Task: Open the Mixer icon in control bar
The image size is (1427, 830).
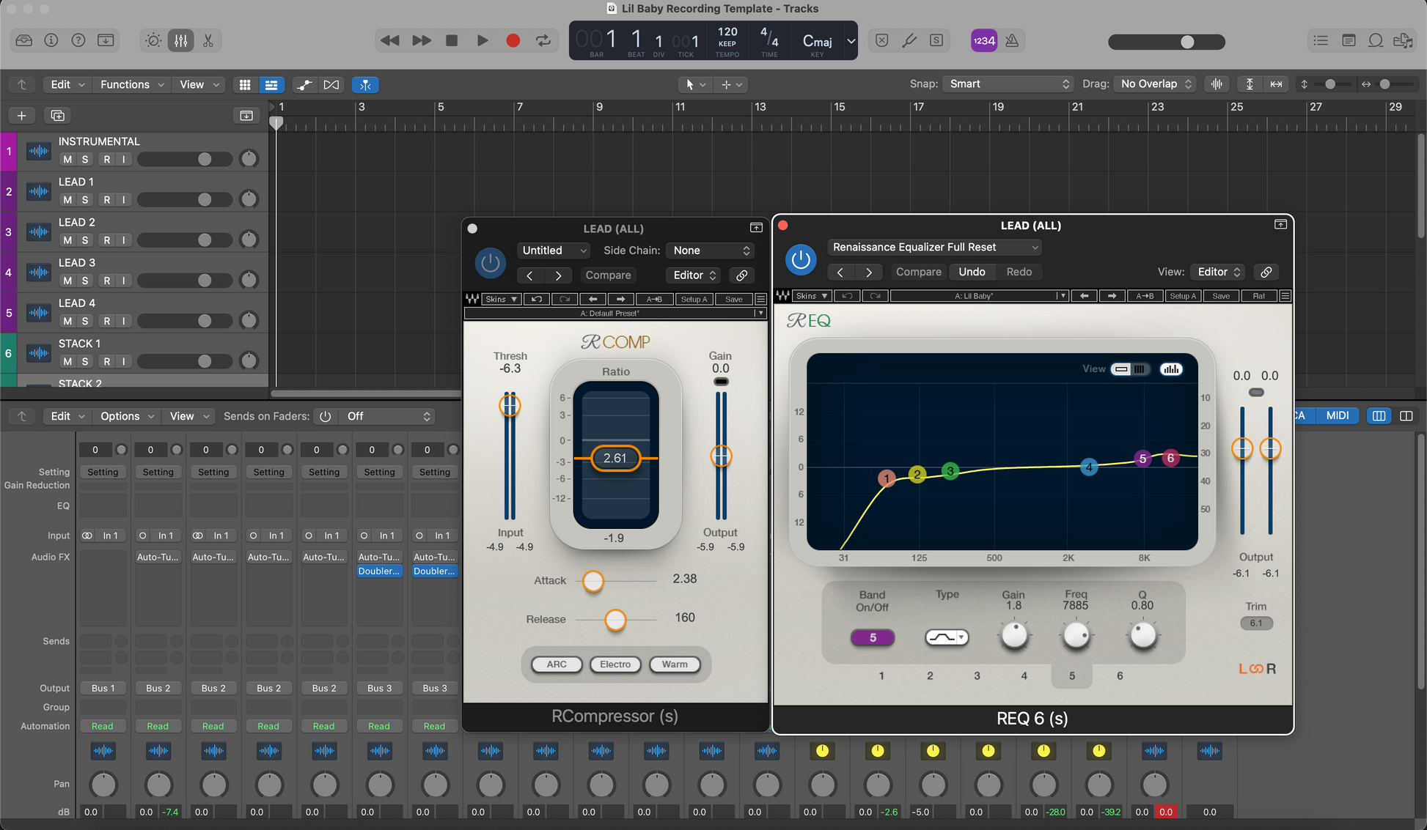Action: point(180,41)
